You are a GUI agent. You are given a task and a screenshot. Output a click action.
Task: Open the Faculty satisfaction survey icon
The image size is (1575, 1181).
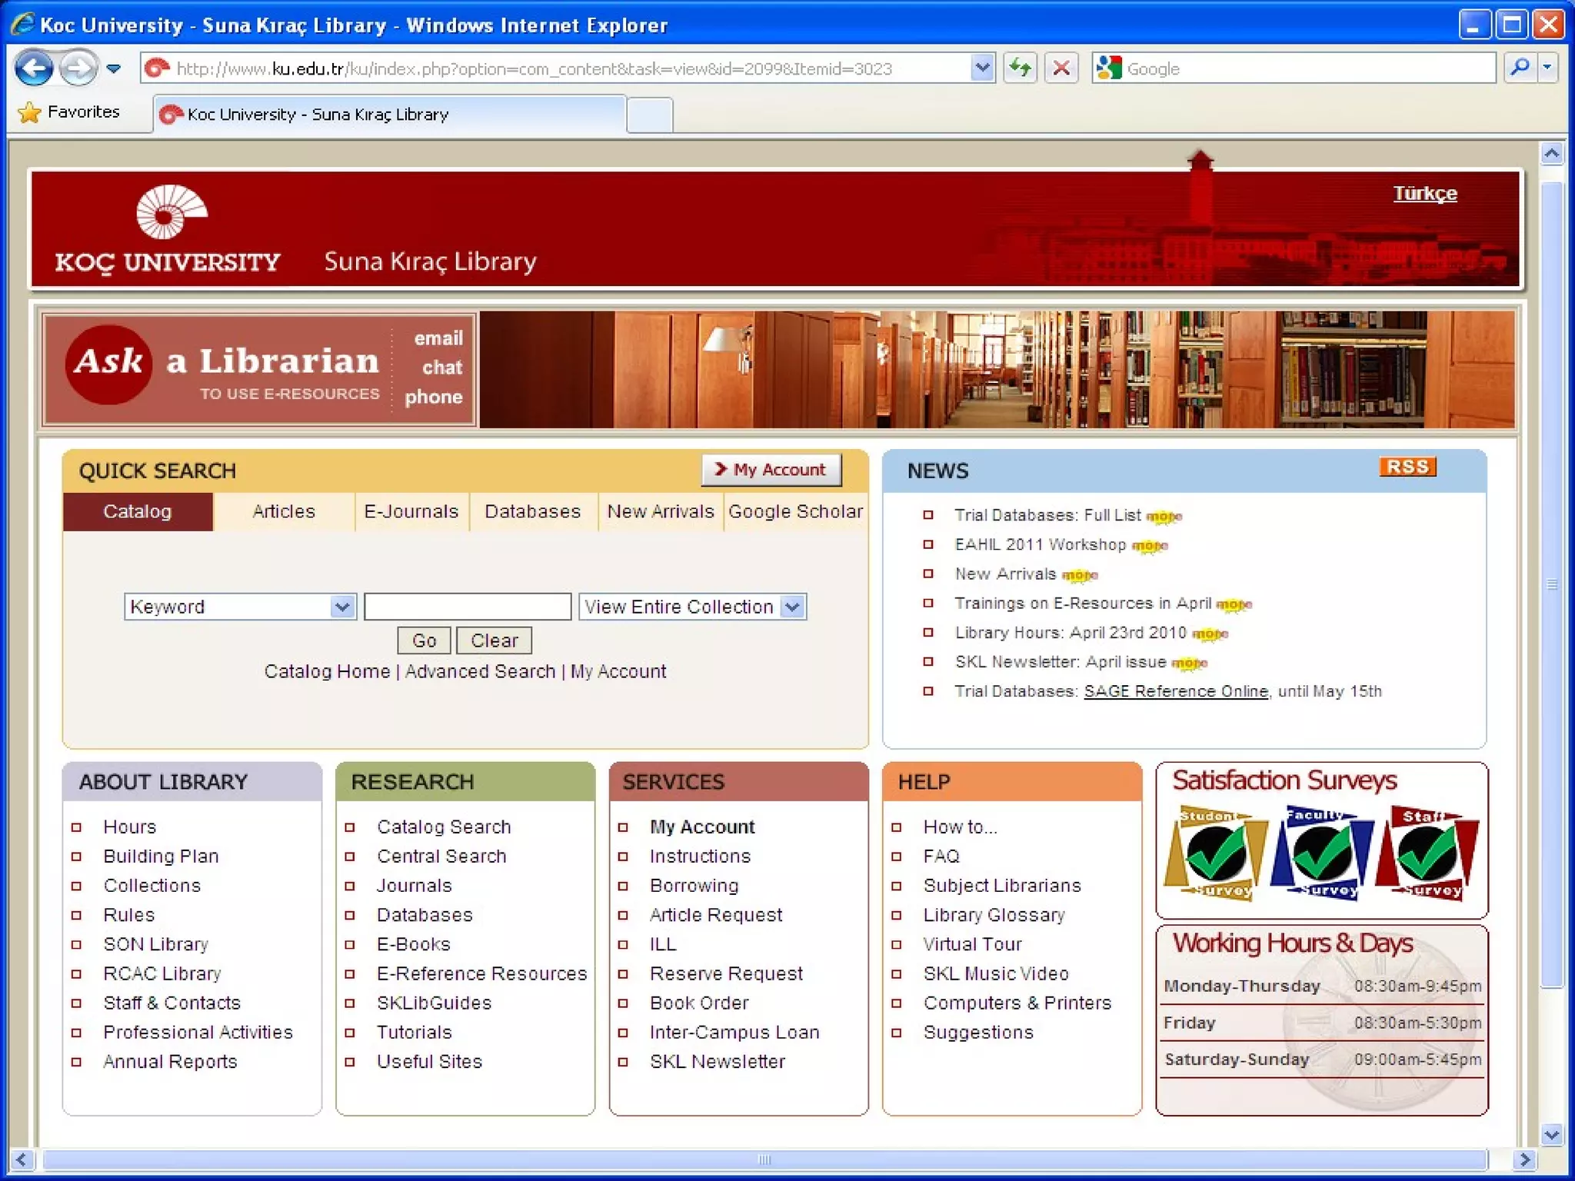coord(1322,853)
